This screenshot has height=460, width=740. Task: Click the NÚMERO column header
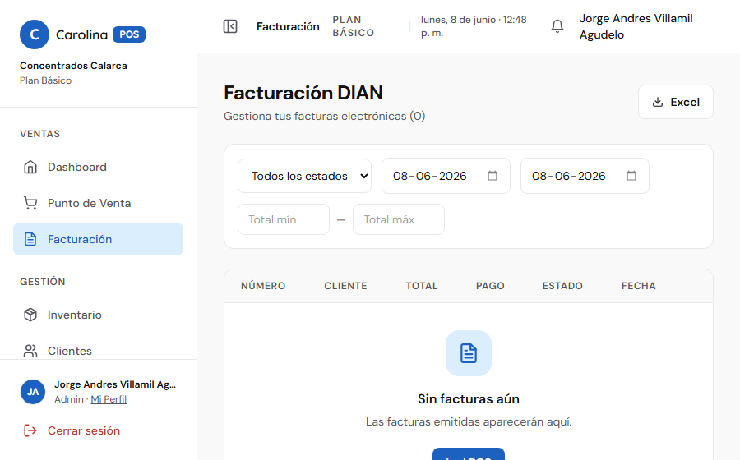[263, 286]
